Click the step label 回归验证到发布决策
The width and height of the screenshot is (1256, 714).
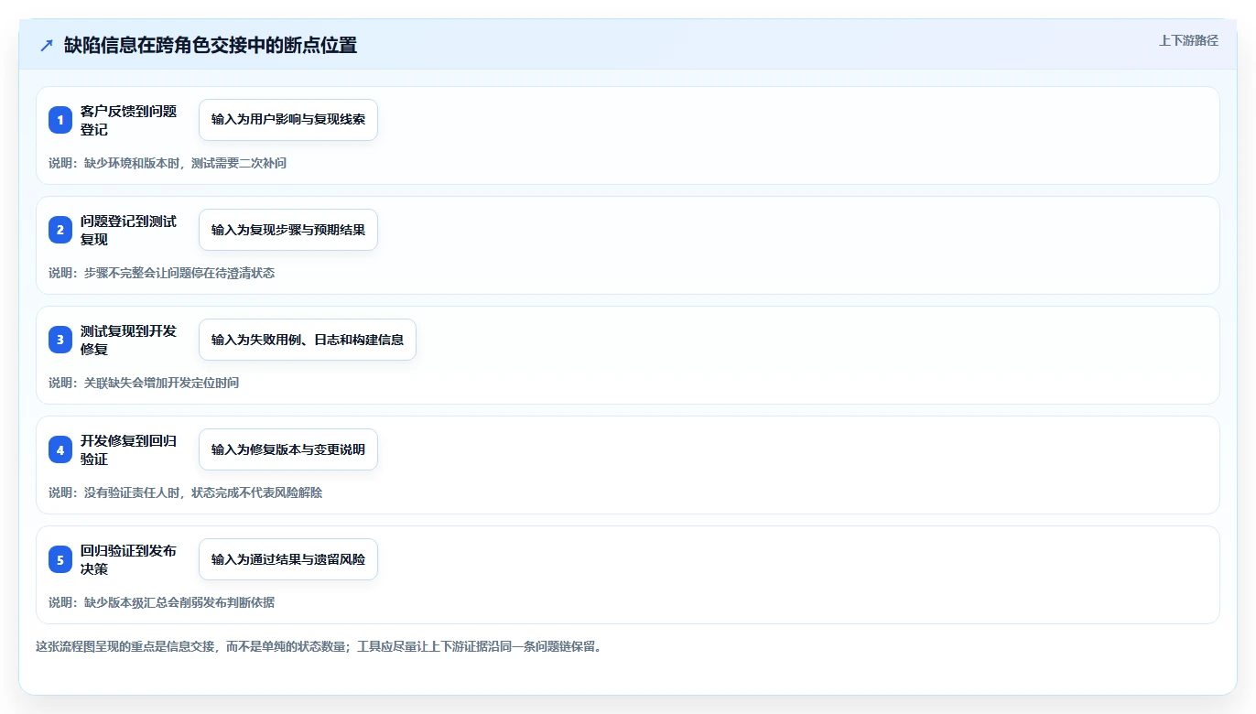[129, 559]
